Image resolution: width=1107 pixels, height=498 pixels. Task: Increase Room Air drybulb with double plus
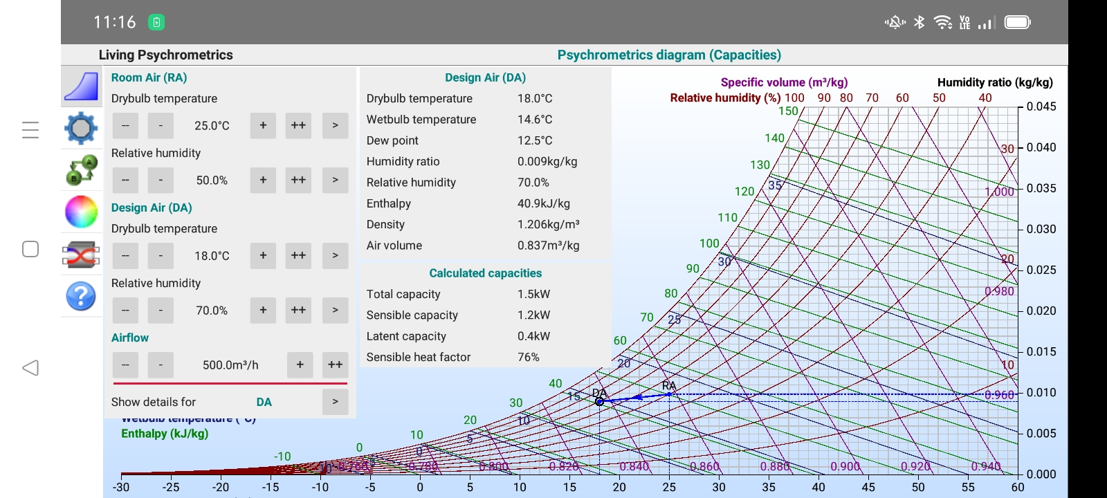298,125
